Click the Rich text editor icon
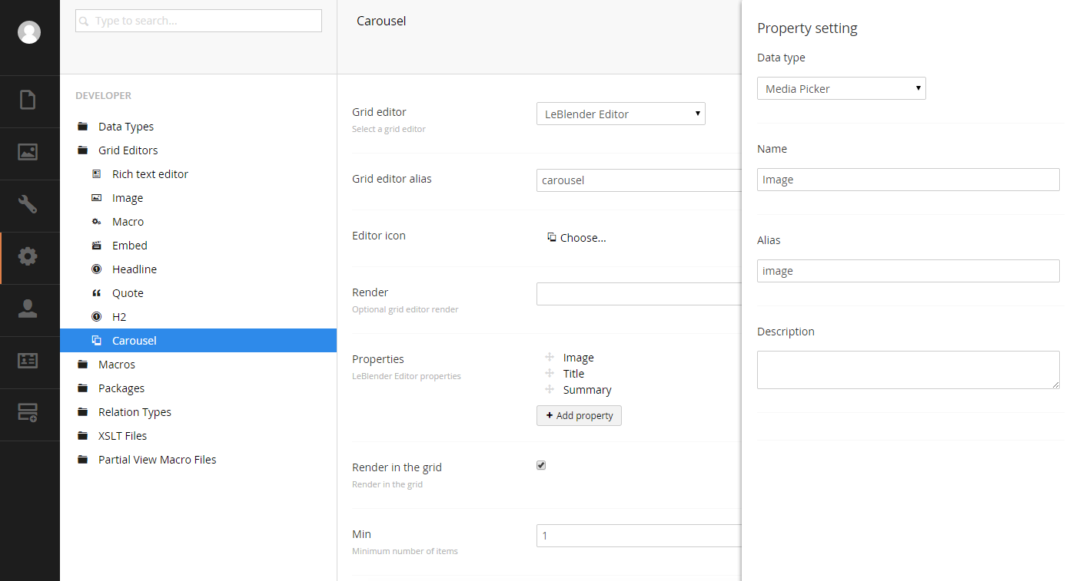The height and width of the screenshot is (581, 1073). pyautogui.click(x=96, y=174)
